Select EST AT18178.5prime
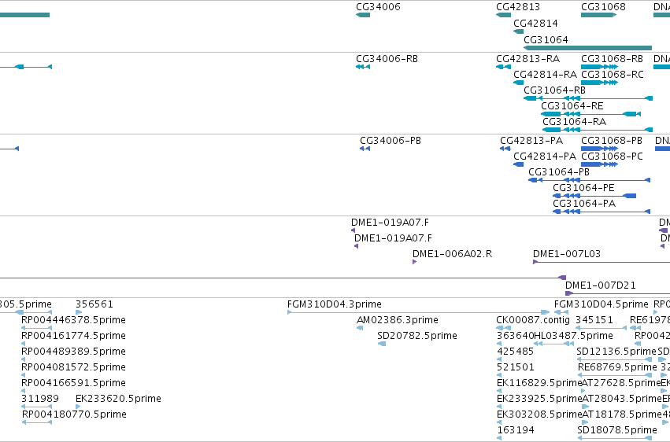670x442 pixels. [622, 415]
